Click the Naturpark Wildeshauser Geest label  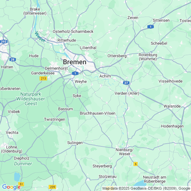coord(30,99)
